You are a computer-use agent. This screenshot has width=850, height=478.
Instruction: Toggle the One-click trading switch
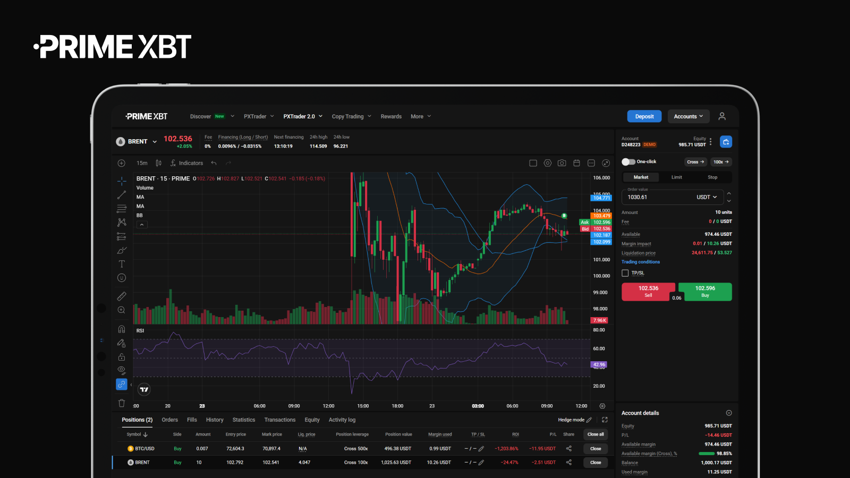point(628,162)
